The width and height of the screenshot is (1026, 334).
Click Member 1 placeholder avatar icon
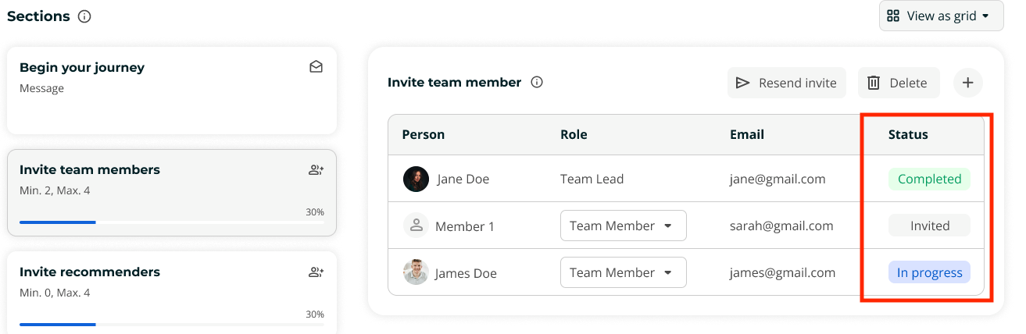416,226
